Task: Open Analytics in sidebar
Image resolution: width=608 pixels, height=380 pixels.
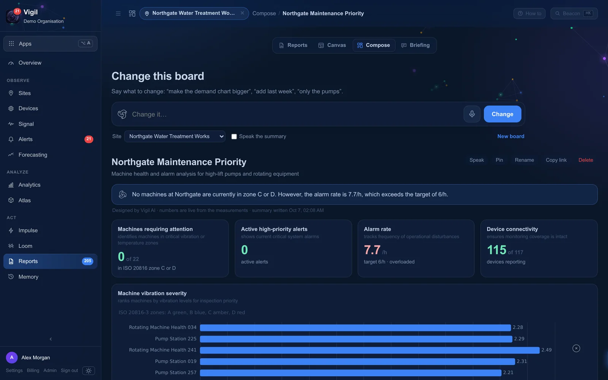Action: 50,185
